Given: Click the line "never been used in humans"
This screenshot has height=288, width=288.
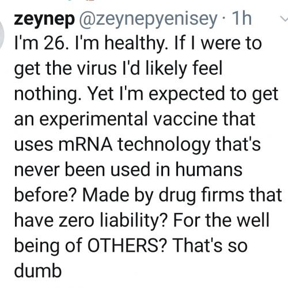Looking at the screenshot, I should pyautogui.click(x=128, y=169).
